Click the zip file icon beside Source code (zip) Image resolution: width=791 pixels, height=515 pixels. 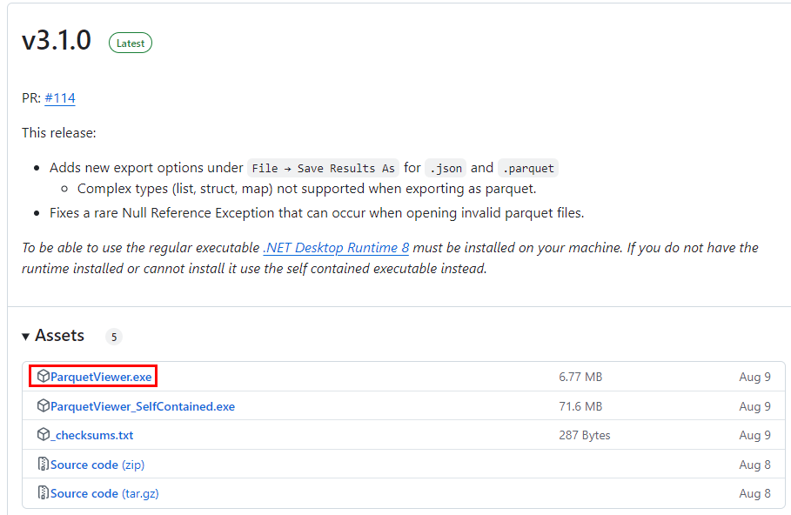coord(44,464)
